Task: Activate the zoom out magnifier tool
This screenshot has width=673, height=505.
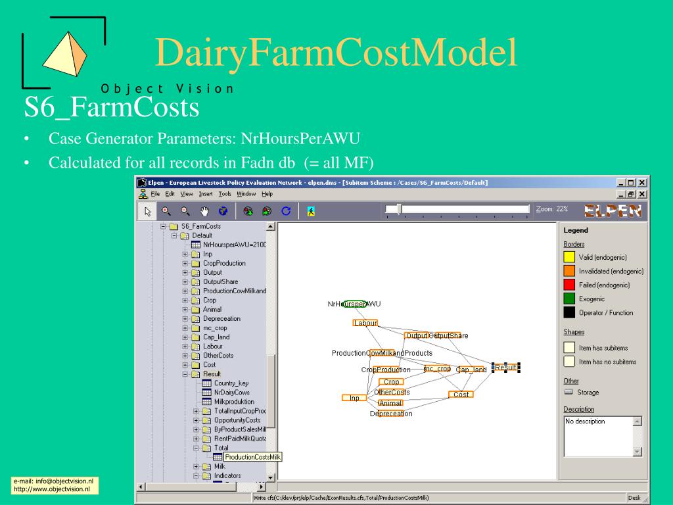Action: pos(185,211)
